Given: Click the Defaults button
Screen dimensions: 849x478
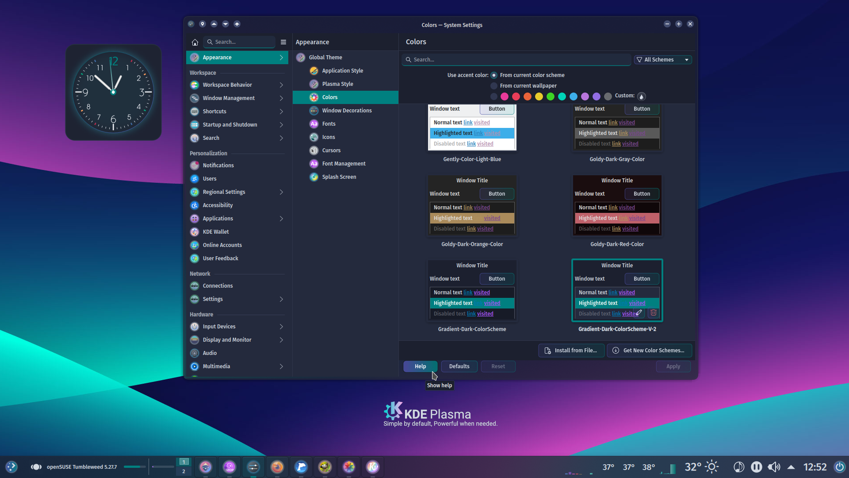Looking at the screenshot, I should click(459, 366).
